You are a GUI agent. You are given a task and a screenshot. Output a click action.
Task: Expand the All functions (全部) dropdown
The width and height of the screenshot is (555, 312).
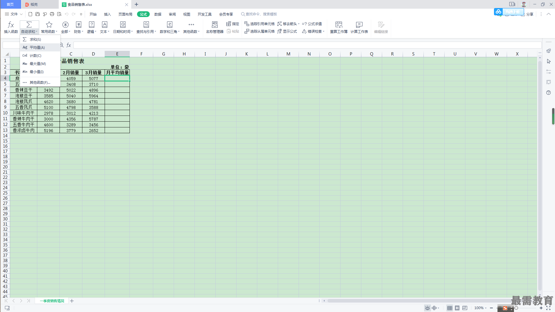[66, 27]
